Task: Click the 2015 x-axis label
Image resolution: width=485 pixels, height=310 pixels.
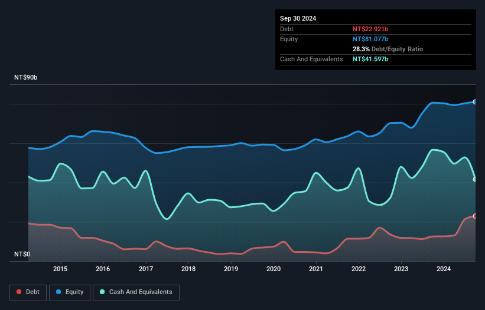Action: pos(60,269)
